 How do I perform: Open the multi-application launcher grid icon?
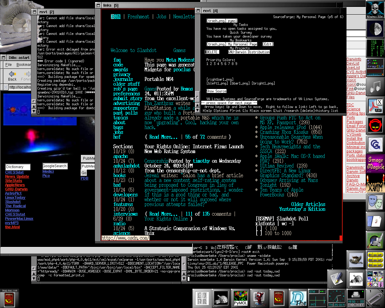pyautogui.click(x=375, y=279)
